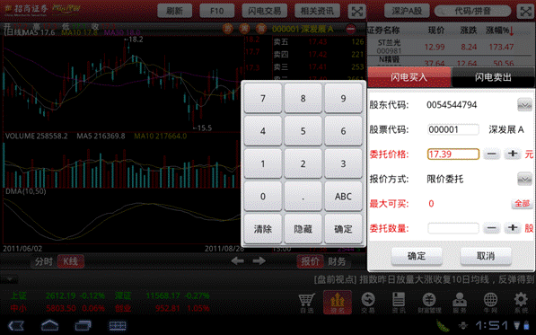Open the 服务 service person icon
The image size is (536, 335).
tap(460, 303)
